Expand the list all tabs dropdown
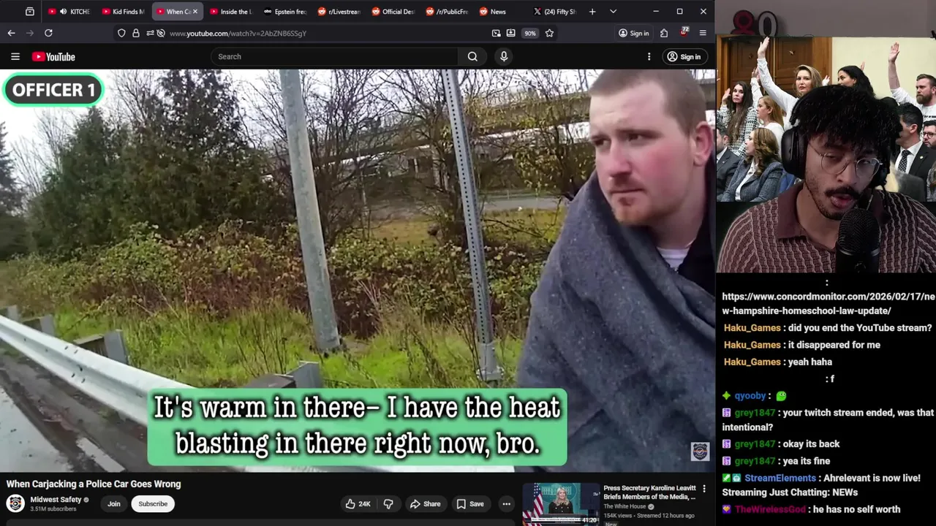This screenshot has height=526, width=936. coord(613,12)
